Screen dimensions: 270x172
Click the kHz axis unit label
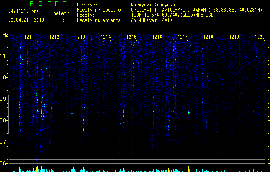tap(4, 35)
